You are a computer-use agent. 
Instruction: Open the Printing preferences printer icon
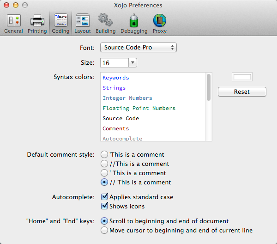point(37,20)
